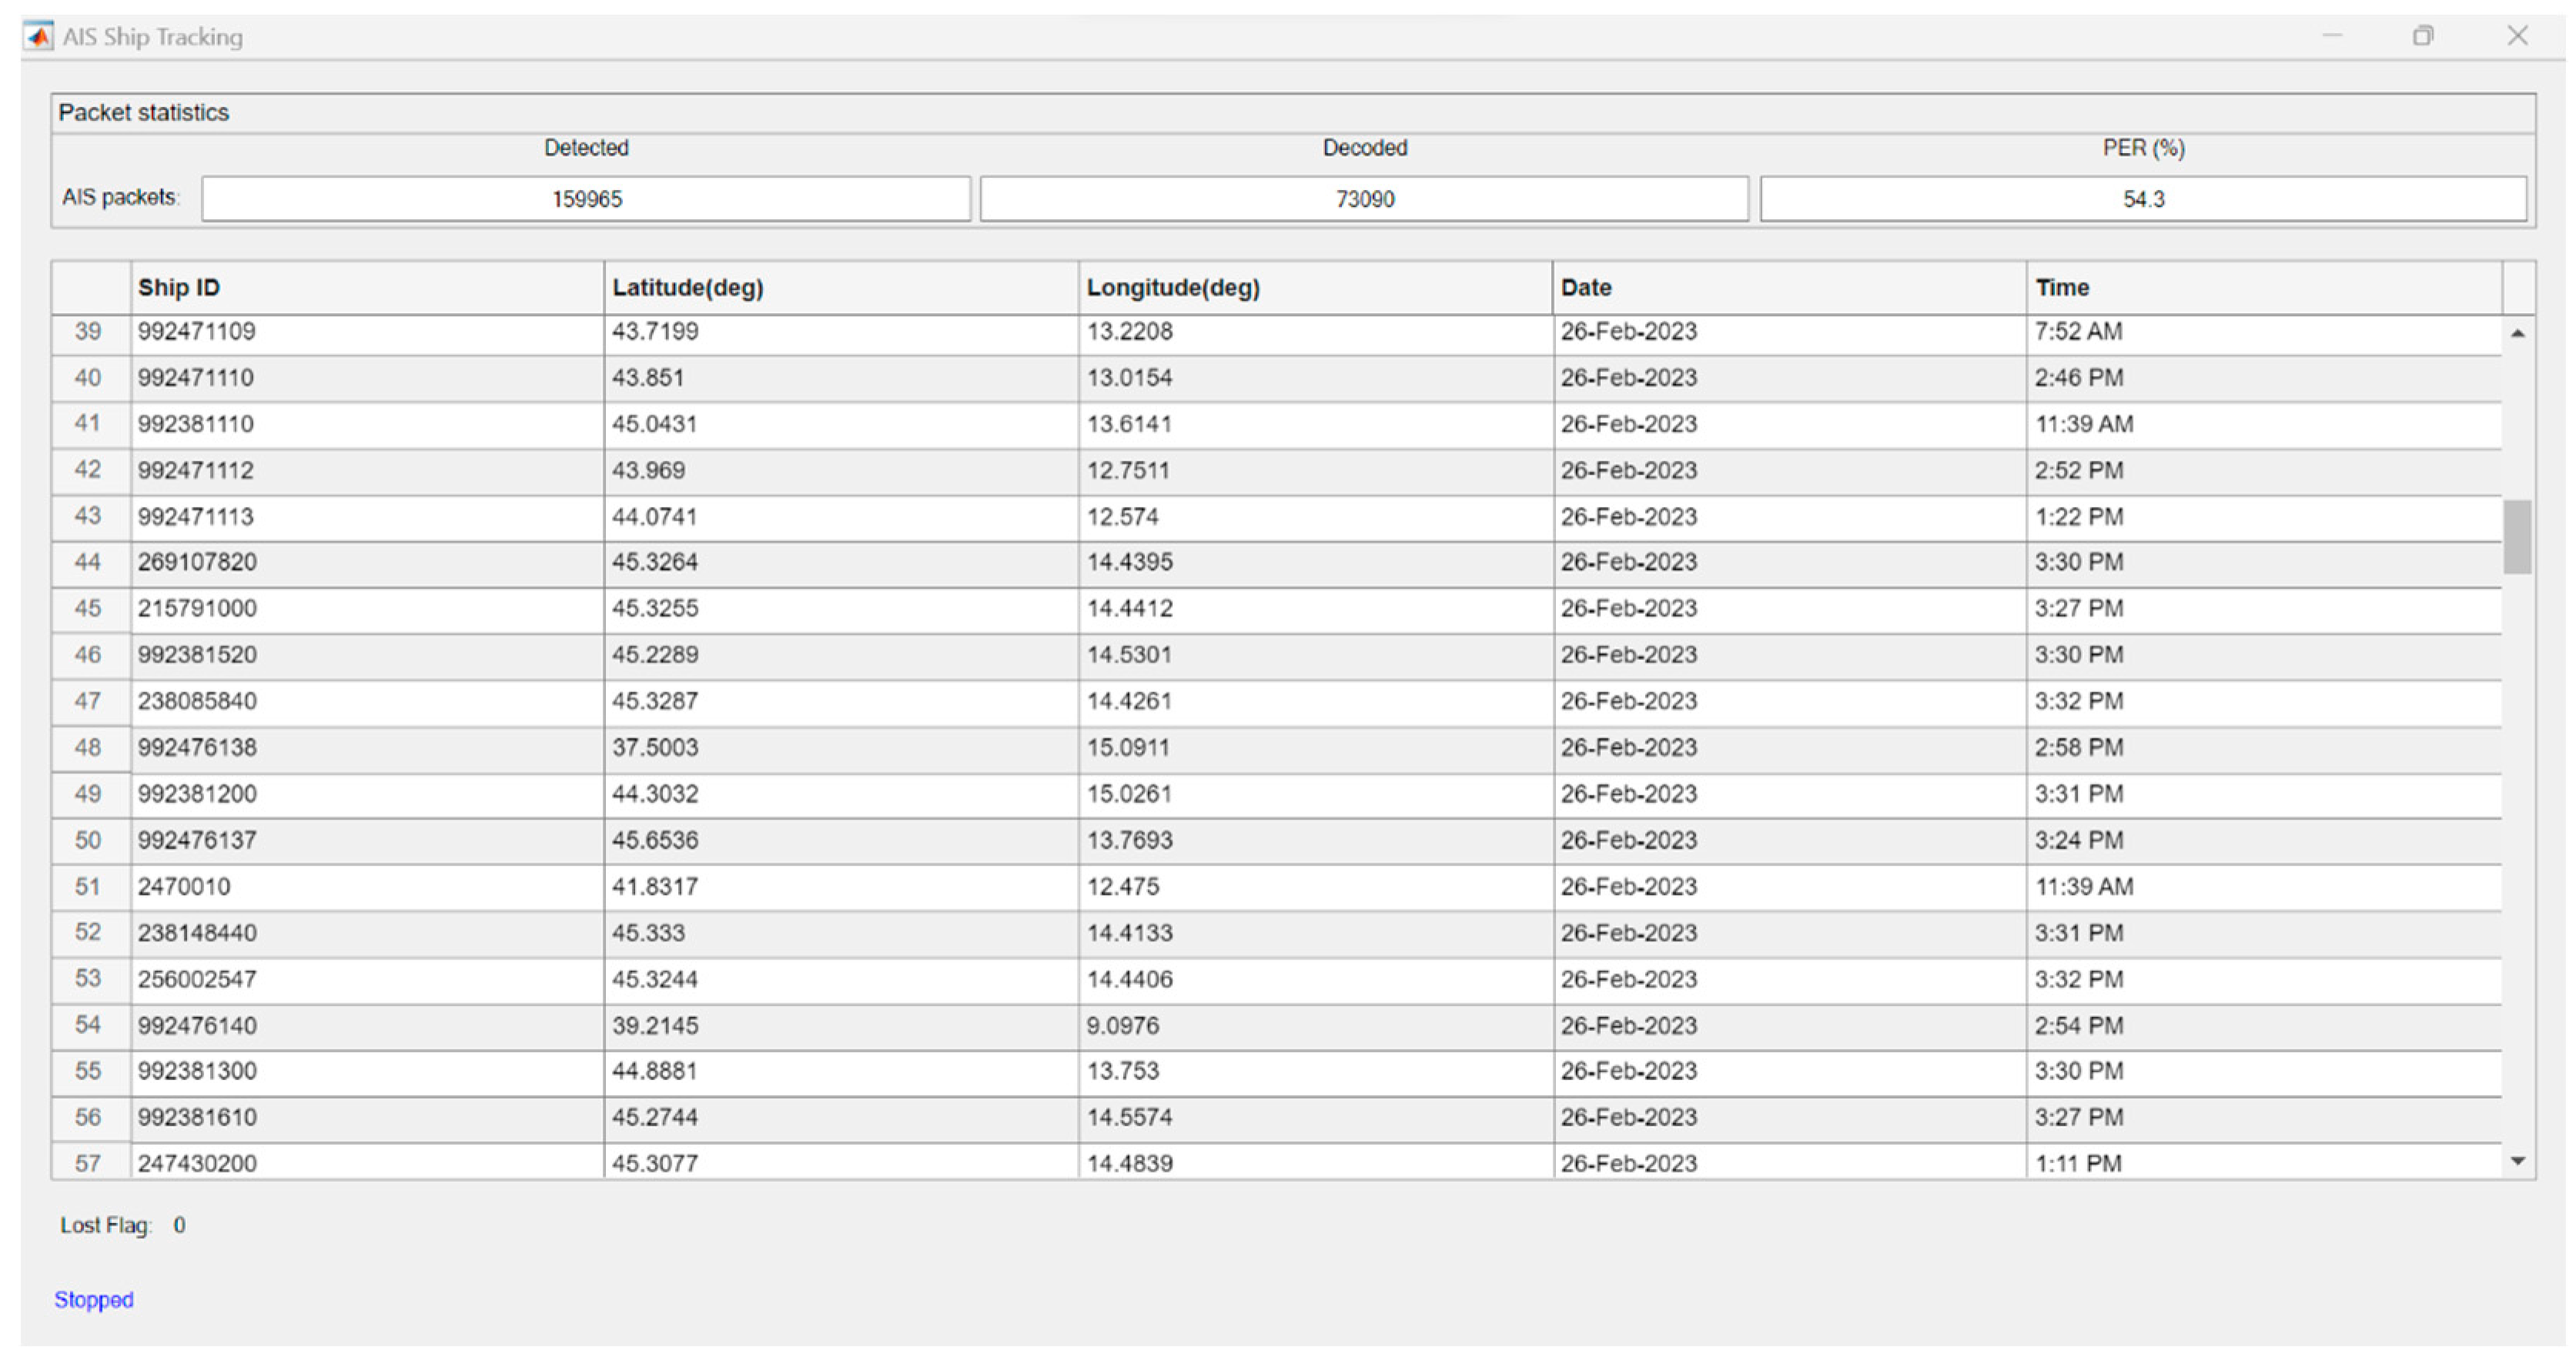2576x1367 pixels.
Task: Select the Latitude(deg) column header
Action: pyautogui.click(x=840, y=288)
